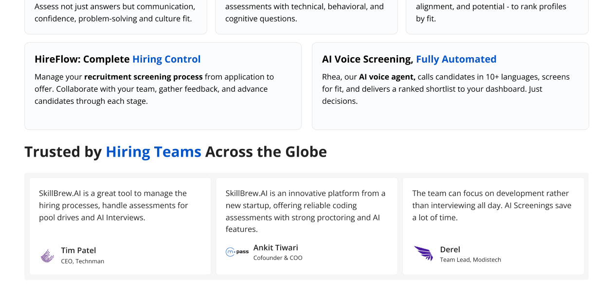Screen dimensions: 613x291
Task: Select Derel's testimonial card
Action: pos(493,226)
